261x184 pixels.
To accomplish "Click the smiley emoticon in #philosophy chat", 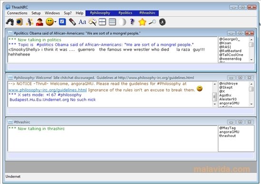I will (x=200, y=89).
